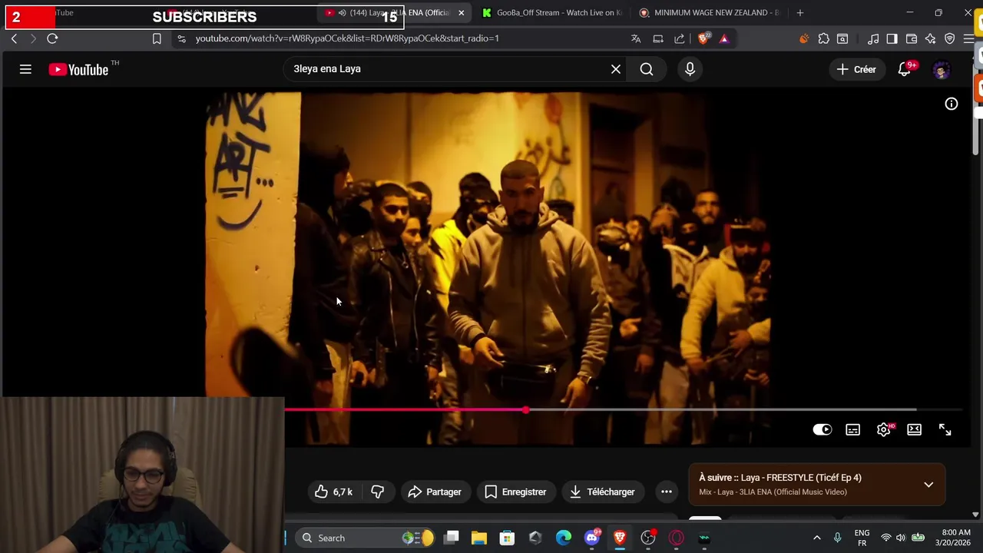This screenshot has height=553, width=983.
Task: Open the volume tray icon
Action: [900, 538]
